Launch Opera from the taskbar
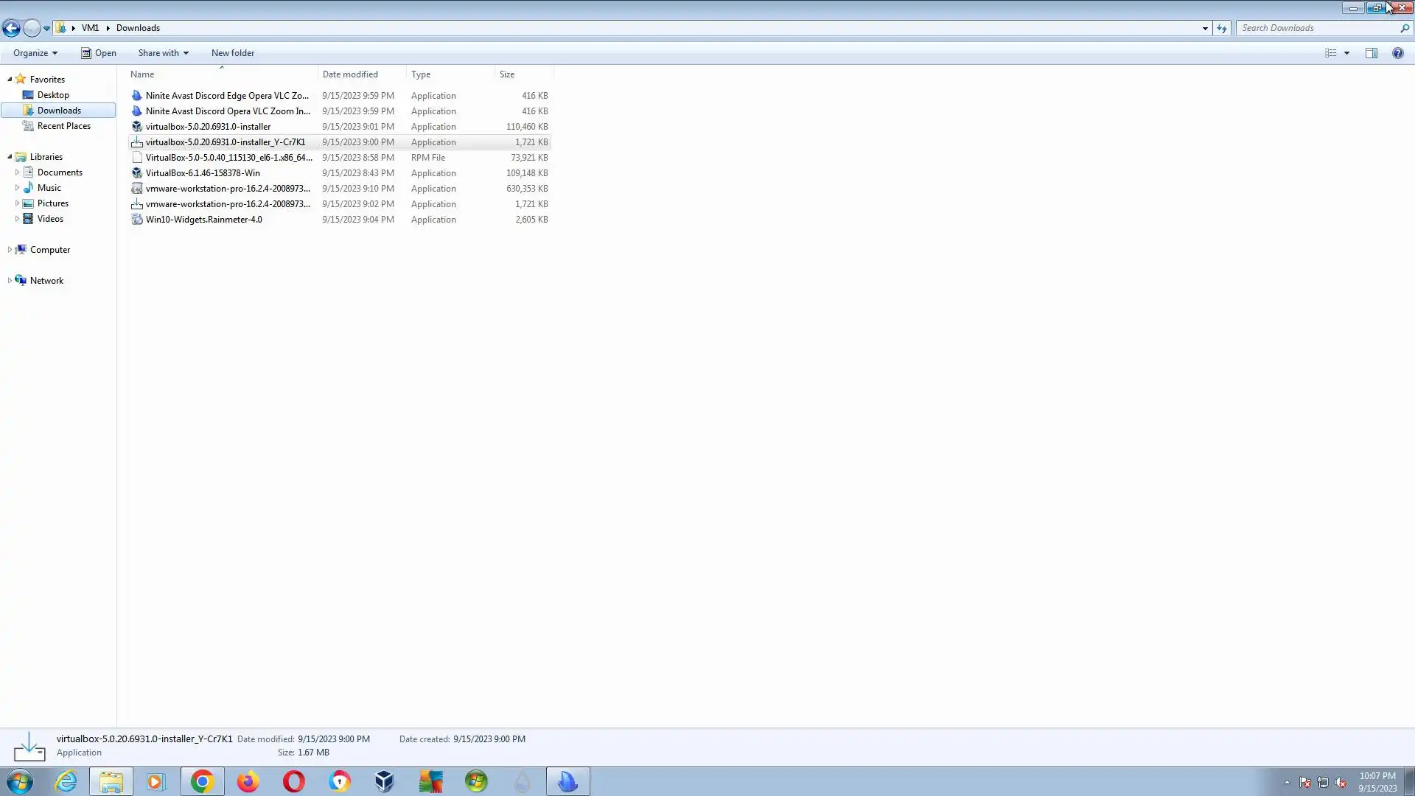 tap(293, 781)
